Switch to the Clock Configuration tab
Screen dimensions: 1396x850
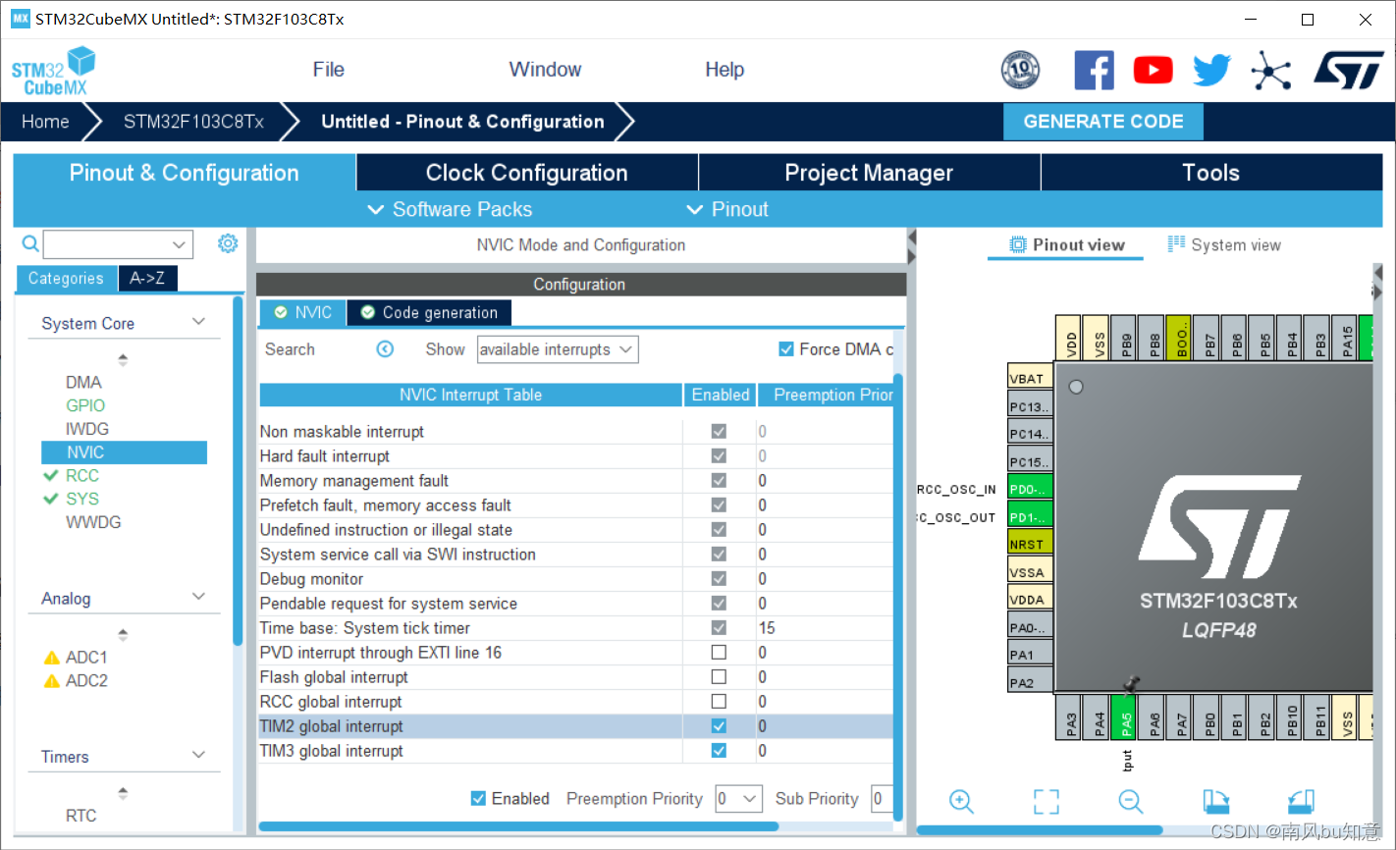[527, 173]
